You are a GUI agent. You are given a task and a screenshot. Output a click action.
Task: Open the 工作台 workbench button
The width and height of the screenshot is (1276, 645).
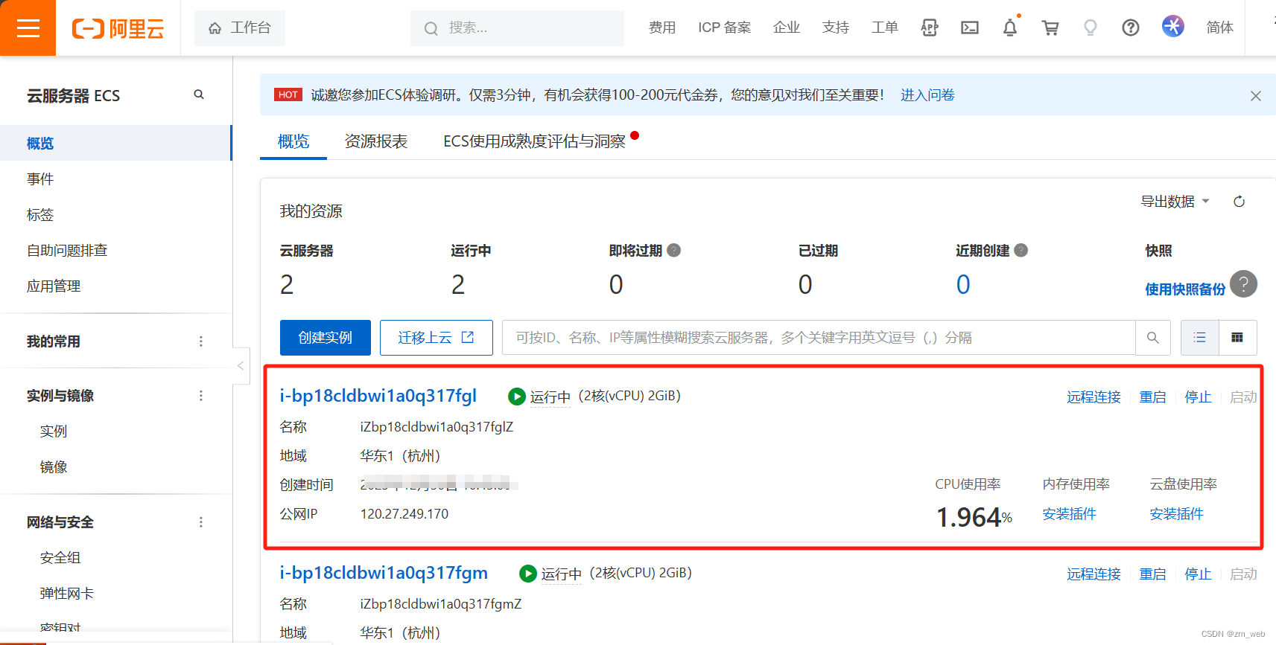[x=239, y=28]
